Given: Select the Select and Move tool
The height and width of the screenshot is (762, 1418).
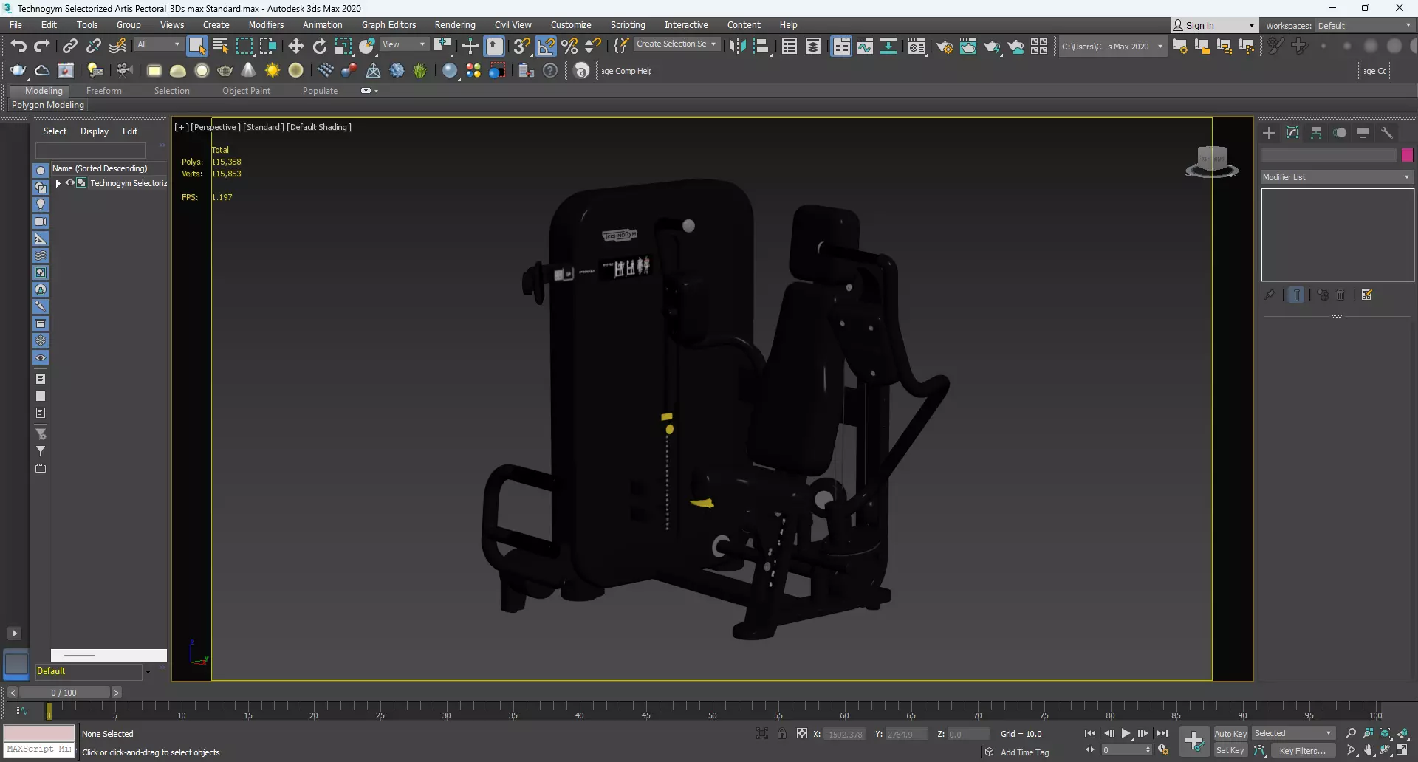Looking at the screenshot, I should (296, 46).
